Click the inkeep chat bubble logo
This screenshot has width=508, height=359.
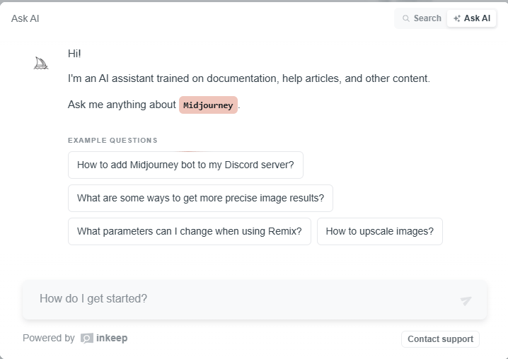87,339
